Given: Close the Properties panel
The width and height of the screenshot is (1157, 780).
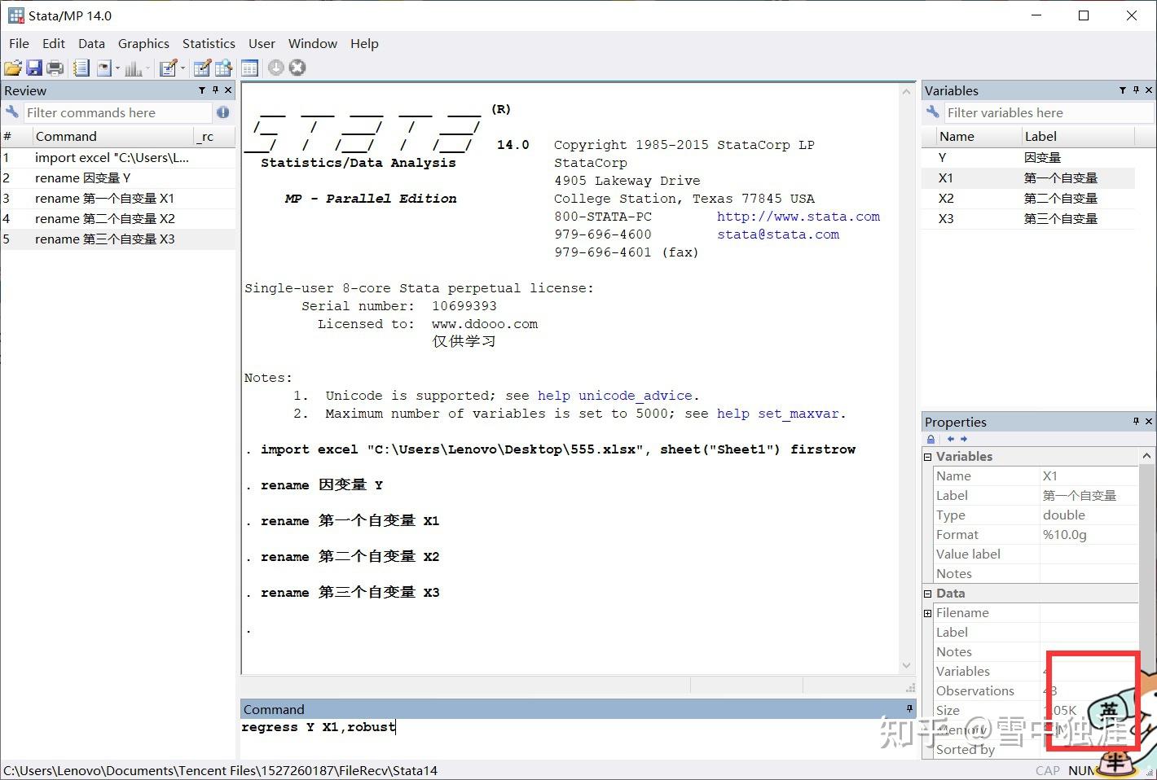Looking at the screenshot, I should (1149, 421).
